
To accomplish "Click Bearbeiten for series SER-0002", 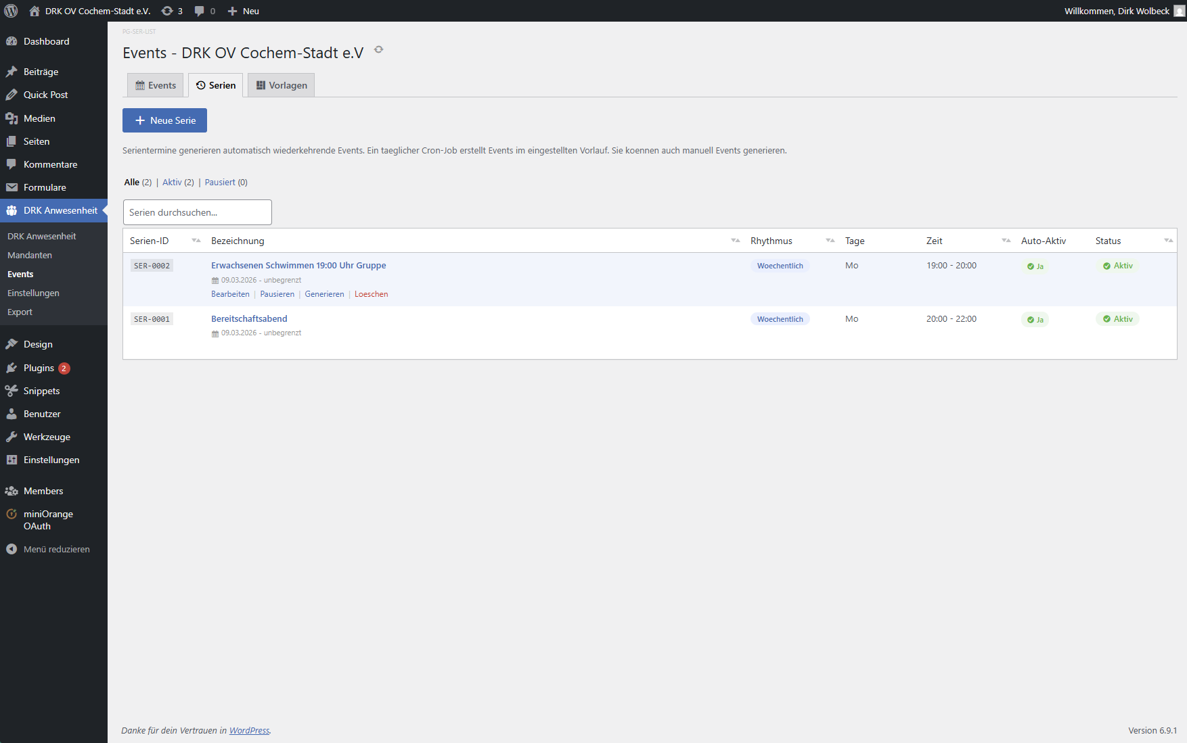I will 230,294.
